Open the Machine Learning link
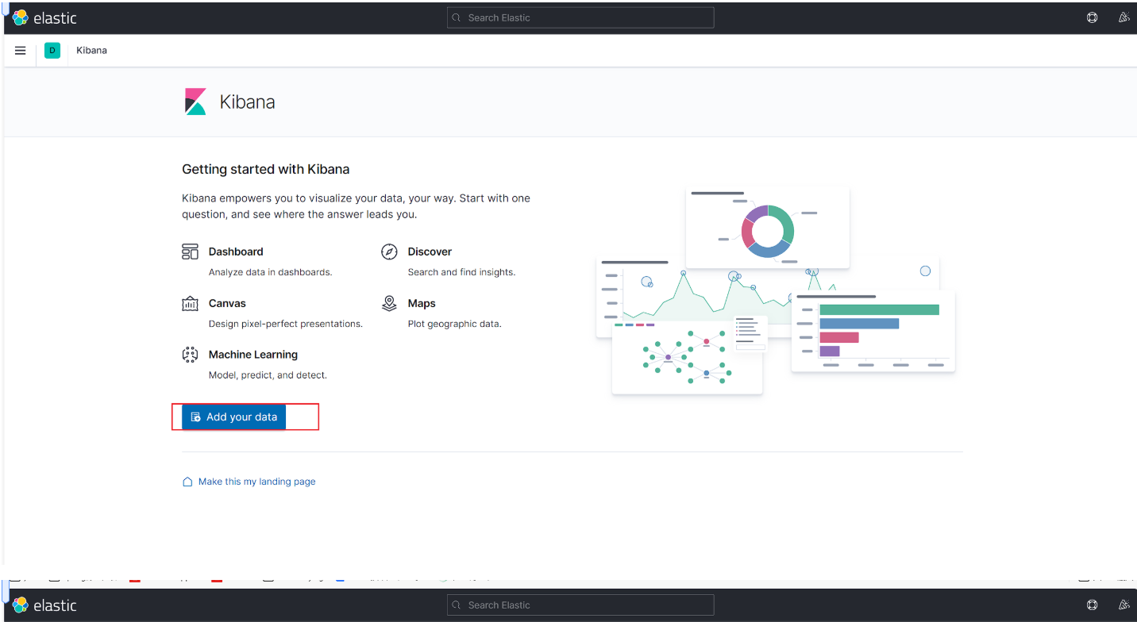 pos(253,355)
